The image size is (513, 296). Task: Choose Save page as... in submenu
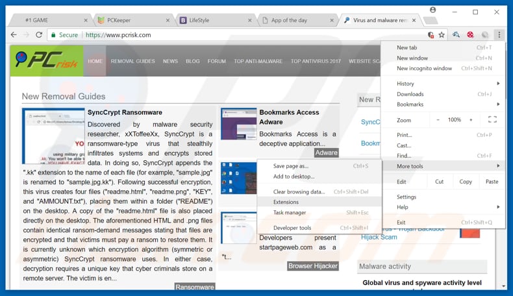[x=319, y=166]
